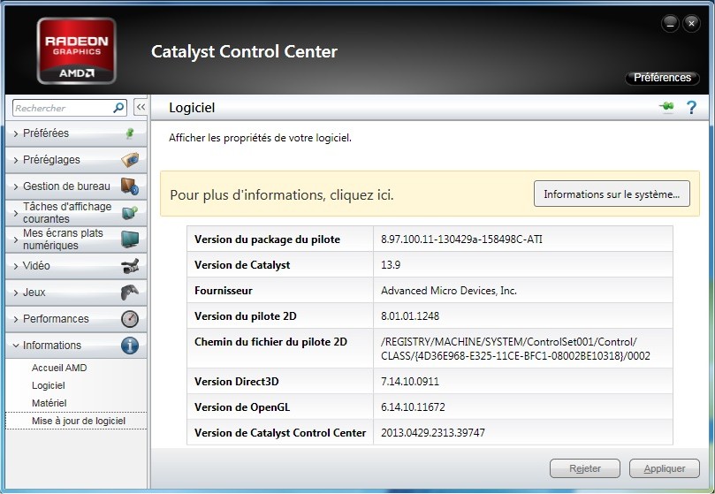The image size is (715, 494).
Task: Click the Version de Catalyst label
Action: (x=242, y=265)
